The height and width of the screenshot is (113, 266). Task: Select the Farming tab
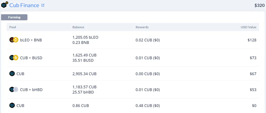click(14, 17)
